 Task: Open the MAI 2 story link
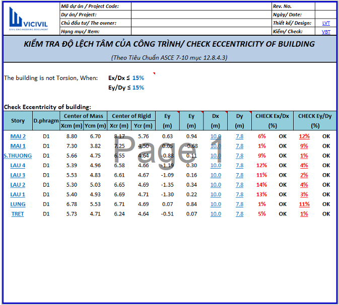[18, 136]
